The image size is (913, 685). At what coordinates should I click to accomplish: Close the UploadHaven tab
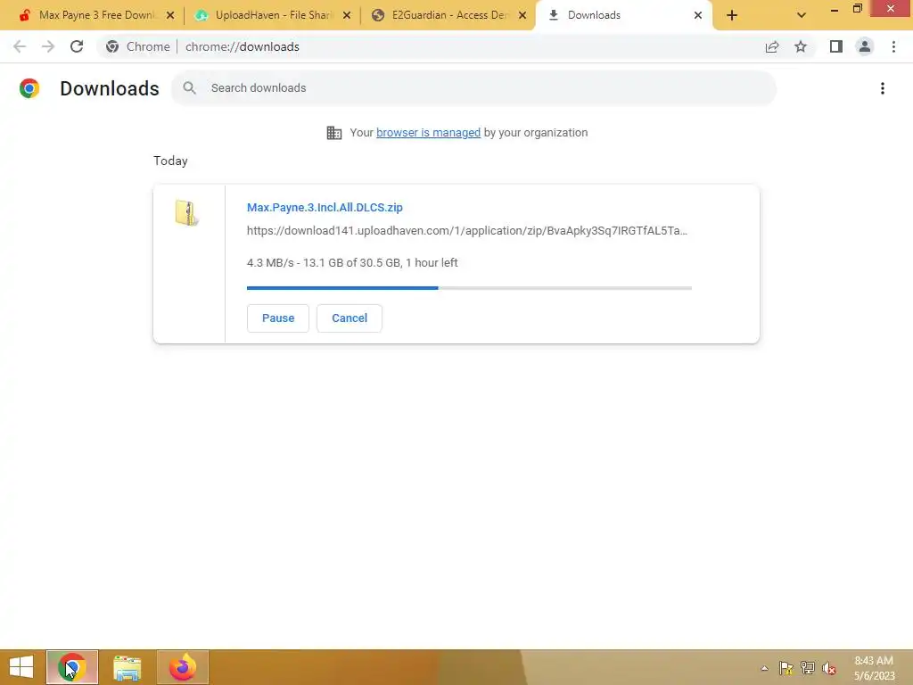[x=347, y=16]
